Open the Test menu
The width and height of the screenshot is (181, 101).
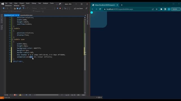pos(40,3)
